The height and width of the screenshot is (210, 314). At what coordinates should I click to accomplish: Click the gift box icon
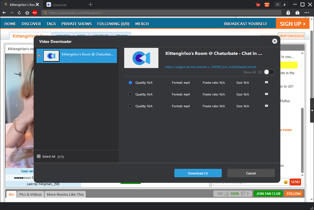267,4
